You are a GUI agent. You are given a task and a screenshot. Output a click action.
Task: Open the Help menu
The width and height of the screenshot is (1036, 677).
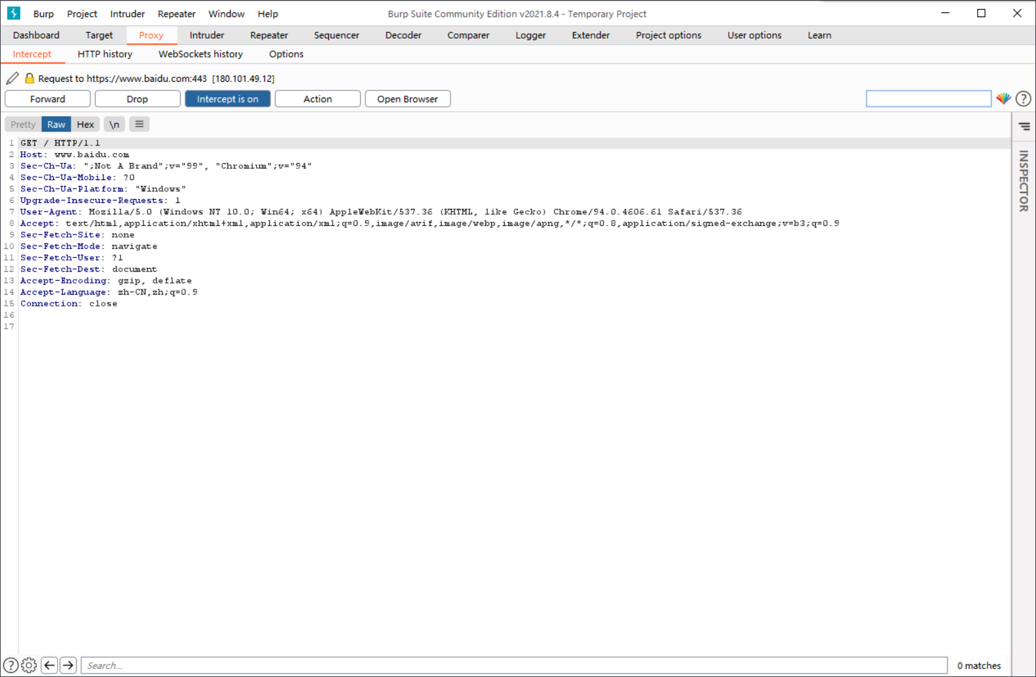click(267, 14)
